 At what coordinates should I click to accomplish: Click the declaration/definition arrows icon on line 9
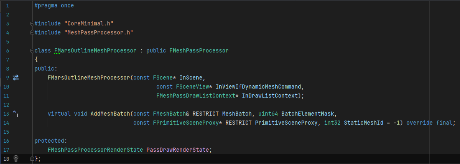coord(16,77)
